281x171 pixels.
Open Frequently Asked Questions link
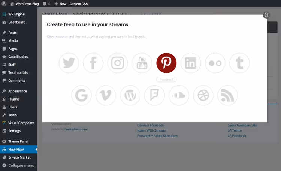click(157, 136)
